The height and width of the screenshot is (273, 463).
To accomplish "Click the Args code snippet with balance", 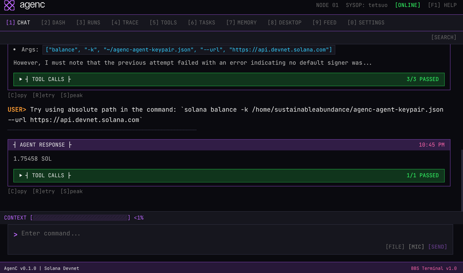I will tap(189, 49).
